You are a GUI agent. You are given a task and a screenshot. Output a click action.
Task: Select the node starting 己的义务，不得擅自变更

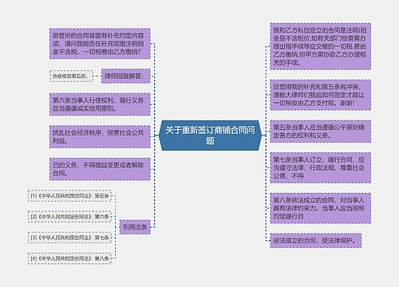click(x=100, y=169)
